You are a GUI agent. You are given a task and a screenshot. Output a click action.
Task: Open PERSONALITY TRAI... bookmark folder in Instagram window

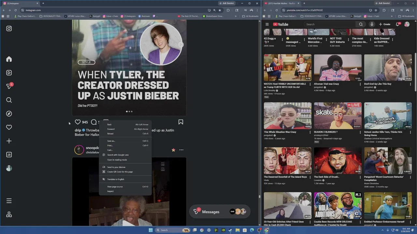point(50,16)
